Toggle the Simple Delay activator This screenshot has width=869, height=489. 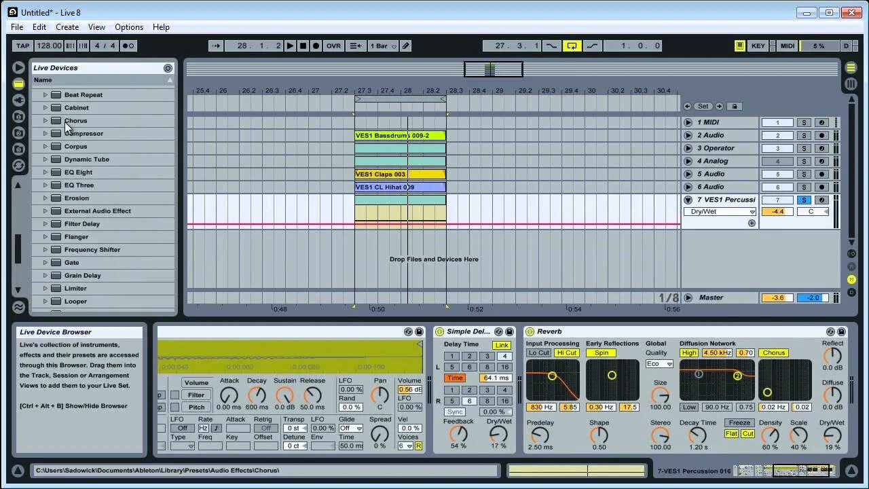pos(439,331)
